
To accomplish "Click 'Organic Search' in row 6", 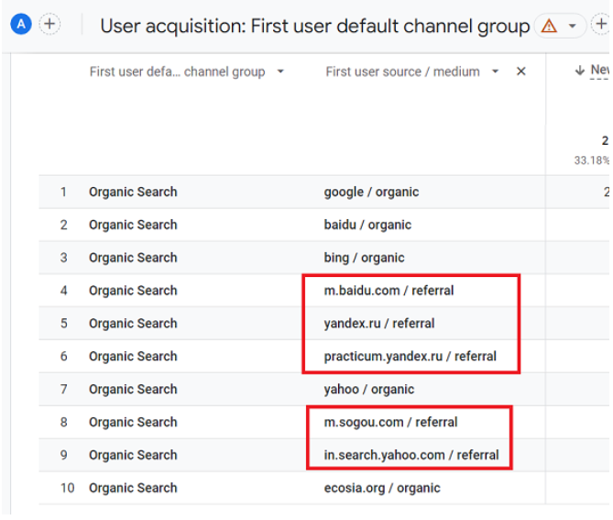I will click(133, 357).
